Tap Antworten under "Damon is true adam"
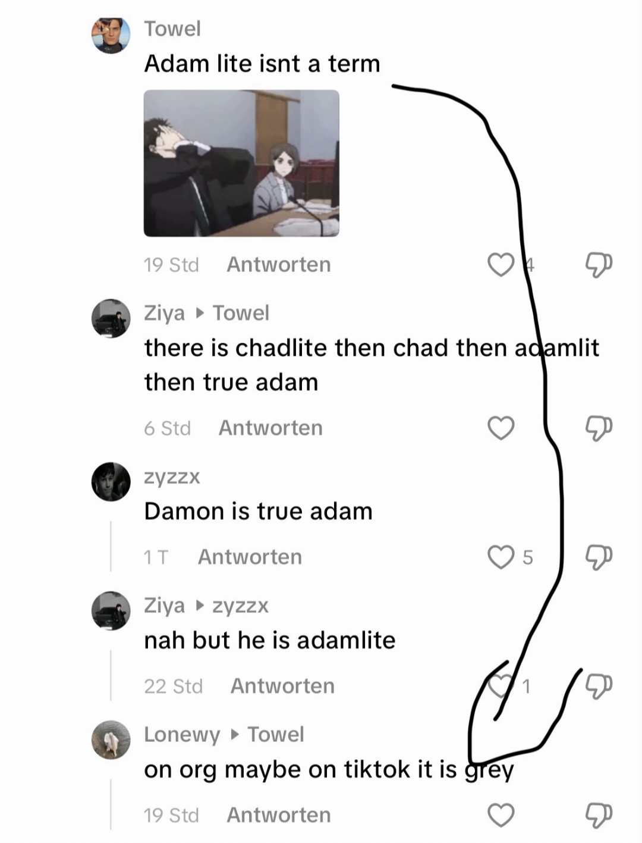642x843 pixels. (x=250, y=557)
